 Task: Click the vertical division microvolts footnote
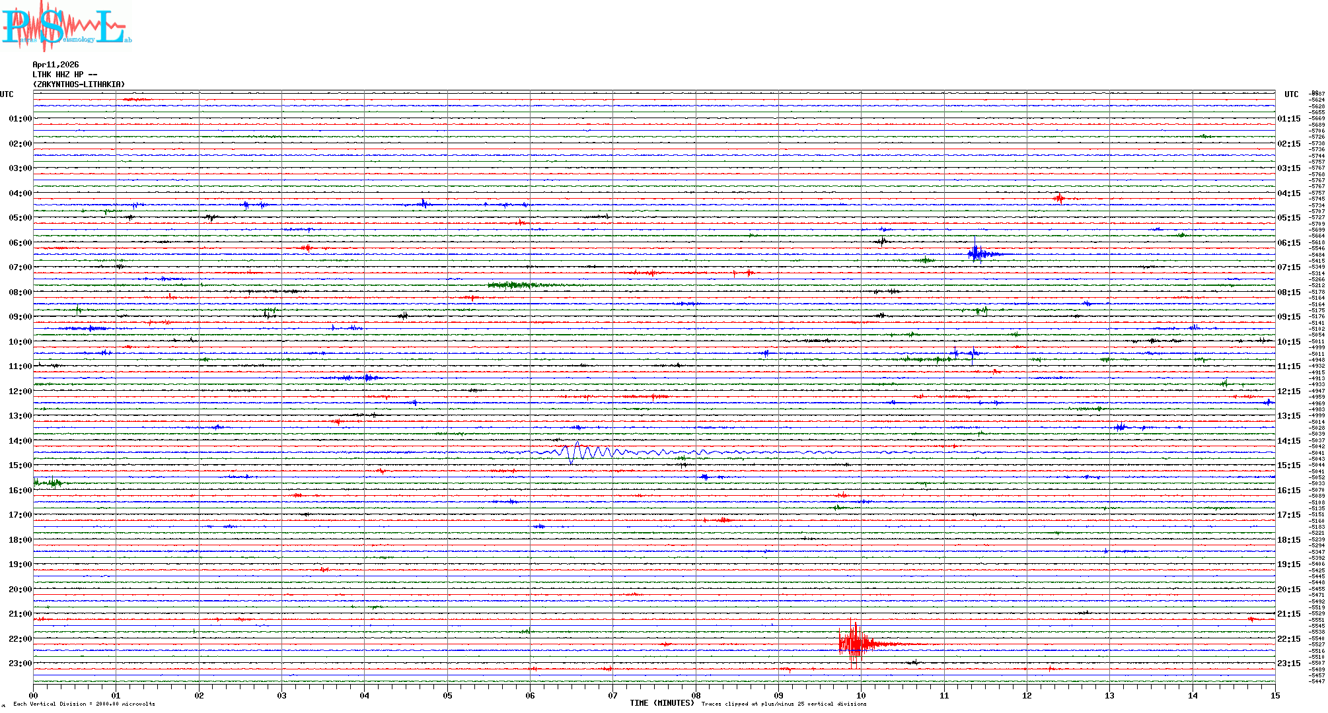coord(84,704)
